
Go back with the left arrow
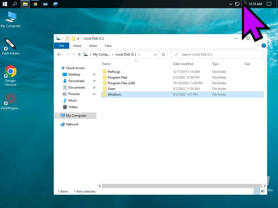click(x=59, y=54)
